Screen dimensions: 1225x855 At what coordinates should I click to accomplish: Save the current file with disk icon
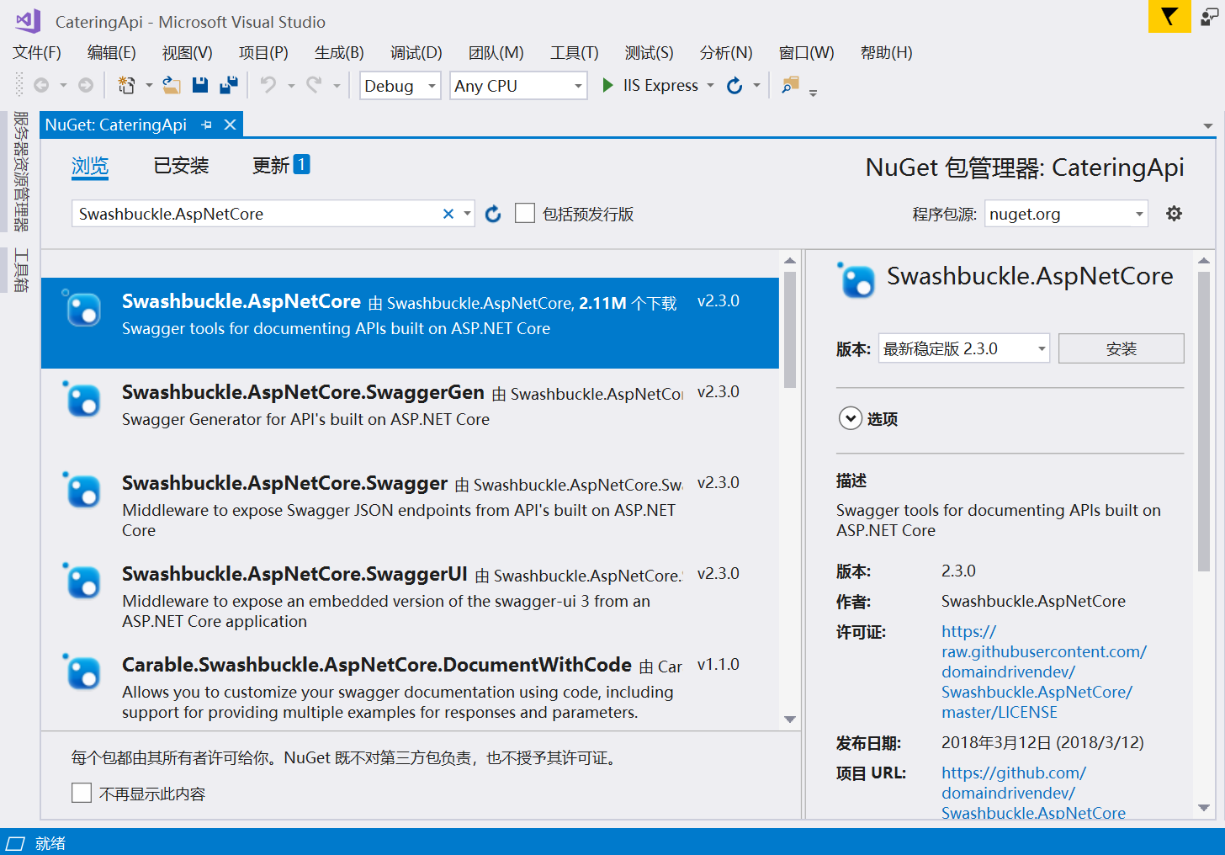pos(200,85)
